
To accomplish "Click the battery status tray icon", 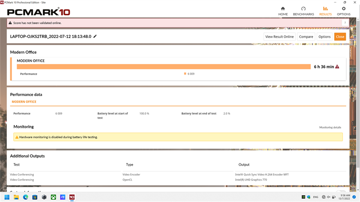I will coord(333,197).
